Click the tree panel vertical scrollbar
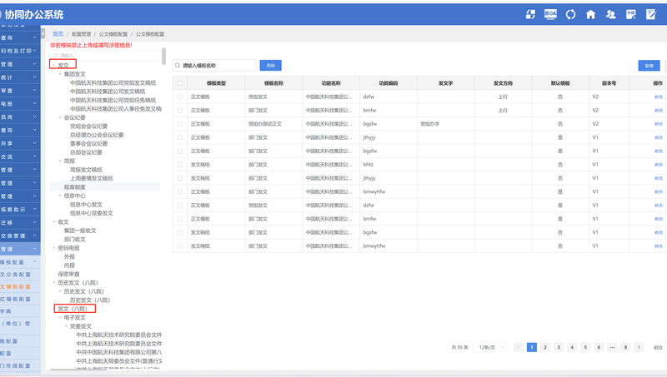This screenshot has height=377, width=667. 163,56
